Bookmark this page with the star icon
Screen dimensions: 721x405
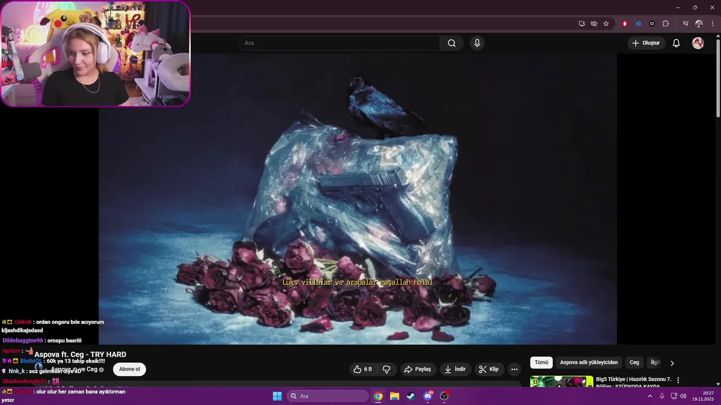606,24
